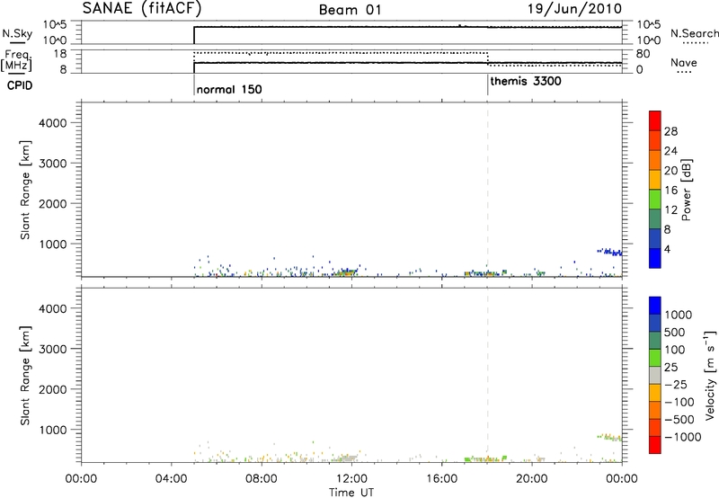Click the dashed 18:00 line in power panel
This screenshot has width=719, height=498.
(x=487, y=188)
